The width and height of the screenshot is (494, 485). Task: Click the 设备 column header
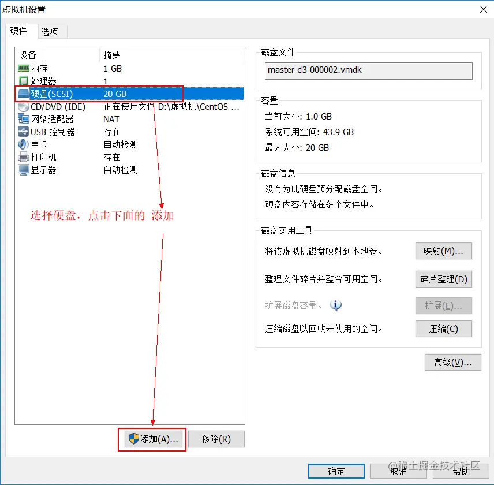[x=28, y=55]
